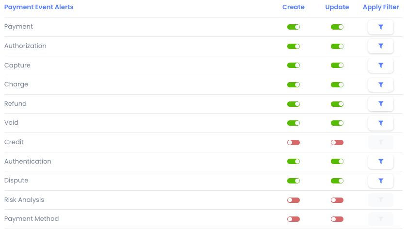Enable Create alerts for Credit
Screen dimensions: 408x232
click(x=294, y=142)
